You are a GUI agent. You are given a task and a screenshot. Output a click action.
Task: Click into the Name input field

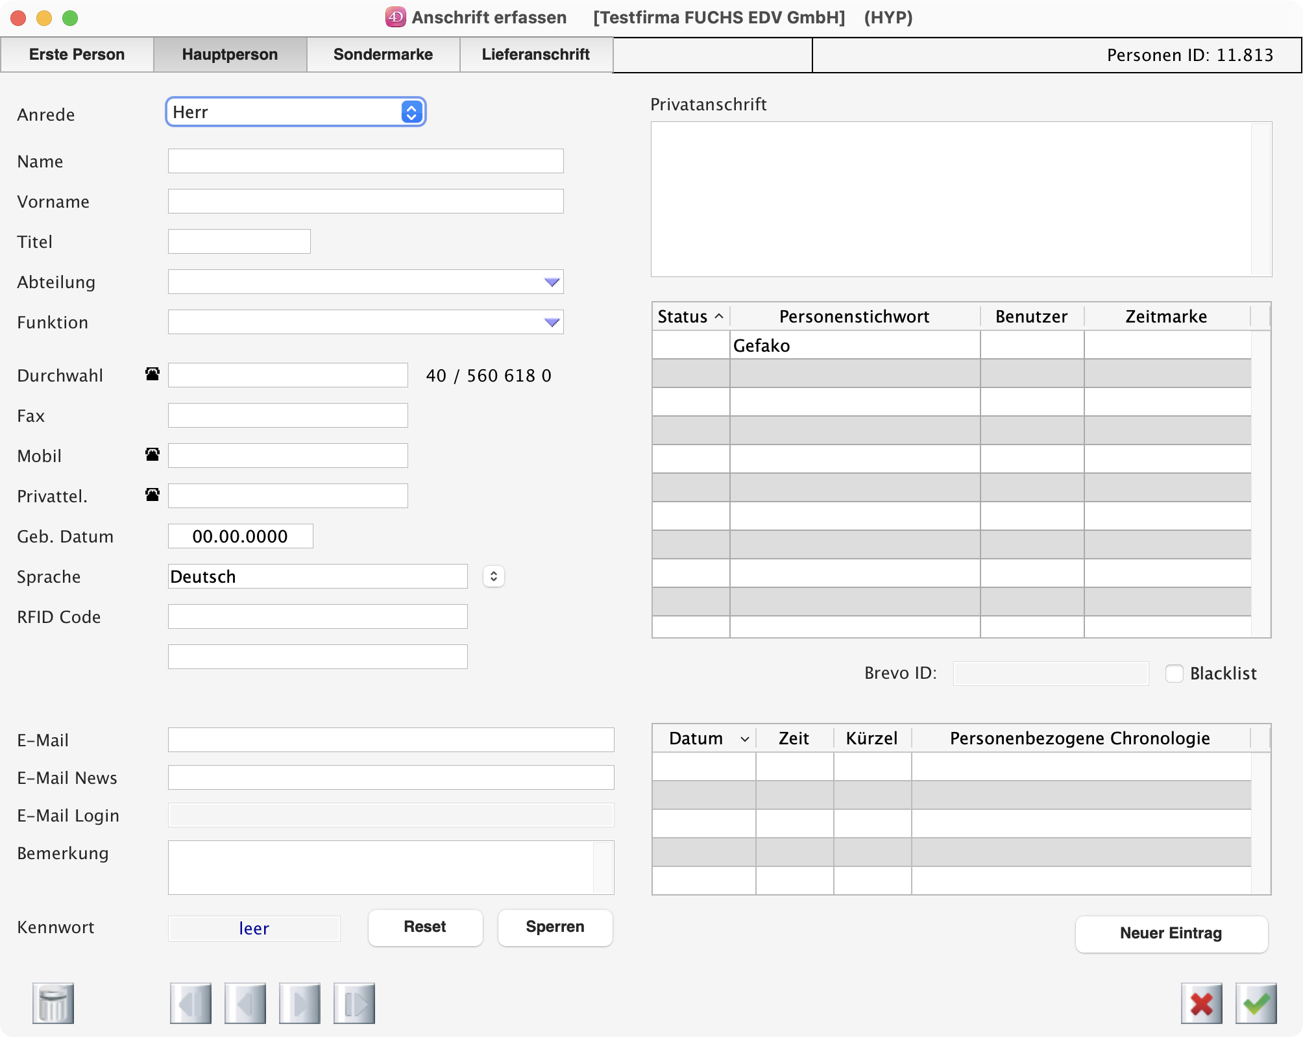(x=365, y=161)
